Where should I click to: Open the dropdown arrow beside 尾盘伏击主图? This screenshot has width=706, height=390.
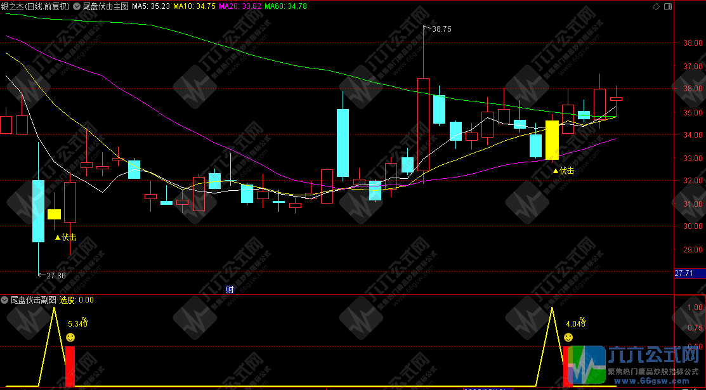click(x=77, y=6)
